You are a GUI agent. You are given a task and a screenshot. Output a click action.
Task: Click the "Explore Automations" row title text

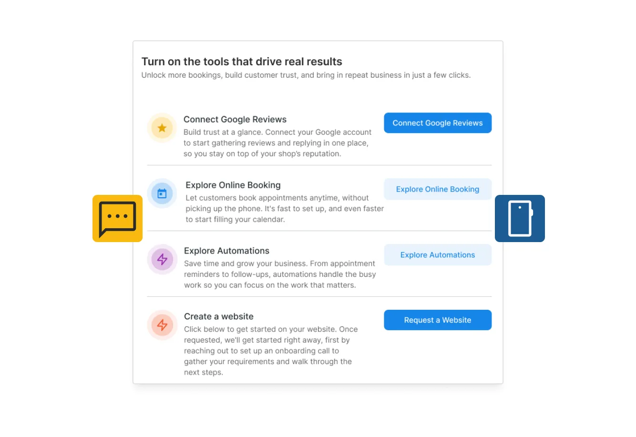[226, 251]
